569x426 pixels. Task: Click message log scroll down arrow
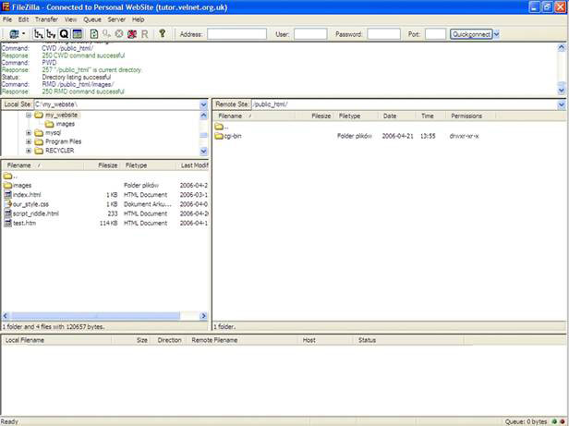tap(562, 90)
